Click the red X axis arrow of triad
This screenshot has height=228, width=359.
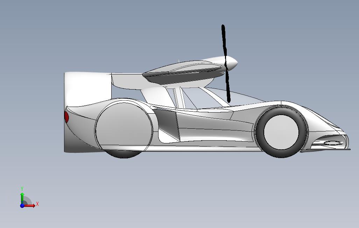pos(30,205)
